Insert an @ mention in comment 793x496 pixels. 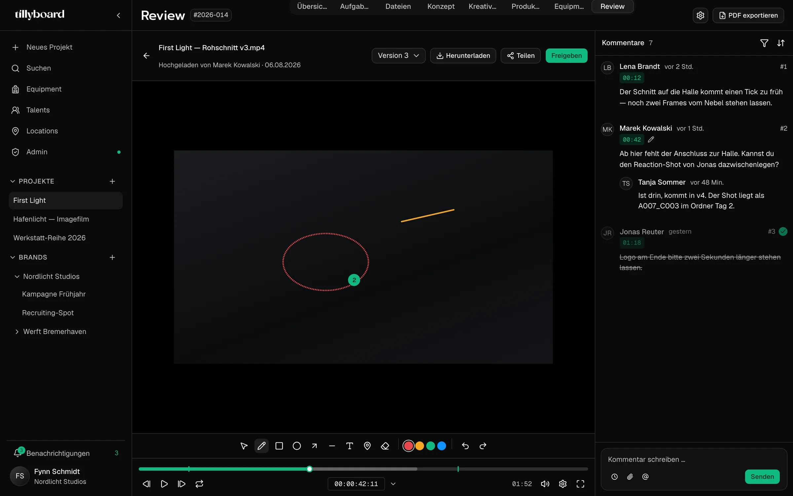coord(645,476)
